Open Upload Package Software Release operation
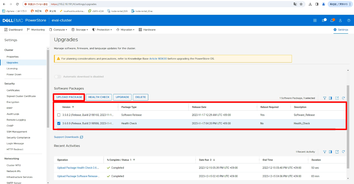This screenshot has width=354, height=184. 78,176
